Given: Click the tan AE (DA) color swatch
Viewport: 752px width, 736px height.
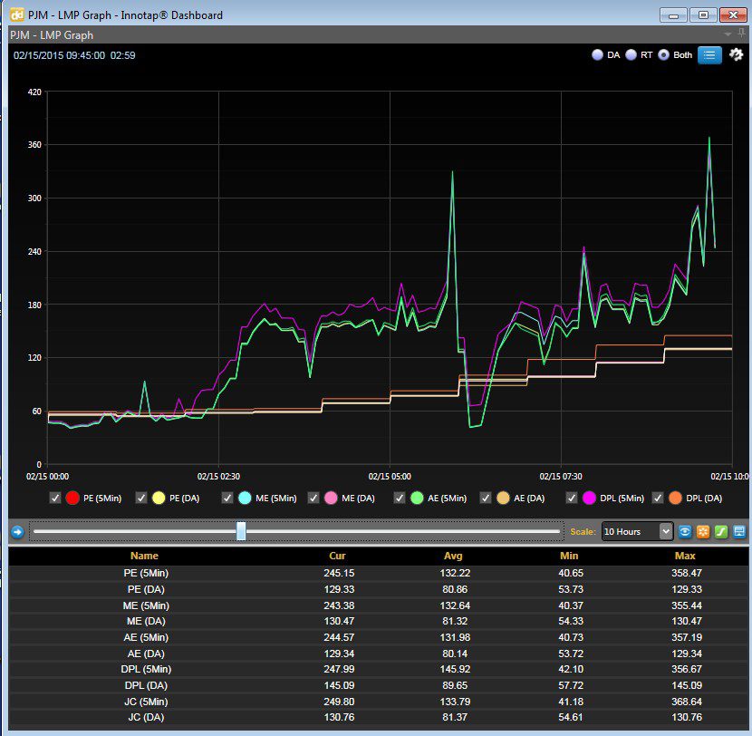Looking at the screenshot, I should (503, 498).
